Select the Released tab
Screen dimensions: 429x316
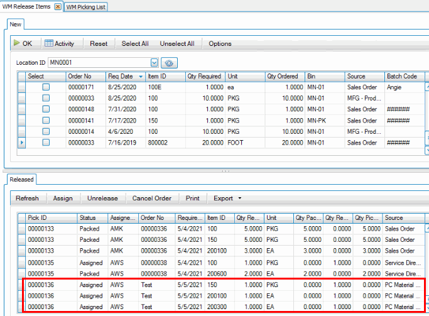tap(21, 180)
